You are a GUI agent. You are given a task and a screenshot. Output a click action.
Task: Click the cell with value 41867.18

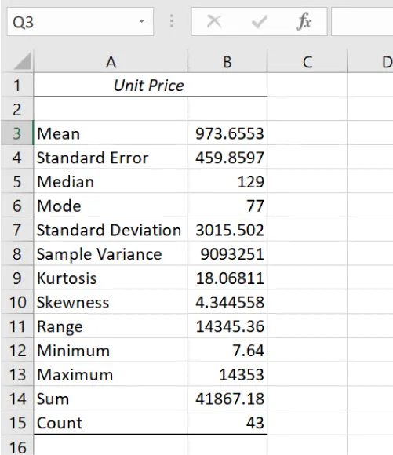point(227,398)
